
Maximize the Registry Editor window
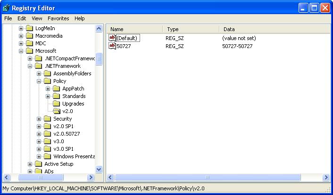tap(314, 8)
